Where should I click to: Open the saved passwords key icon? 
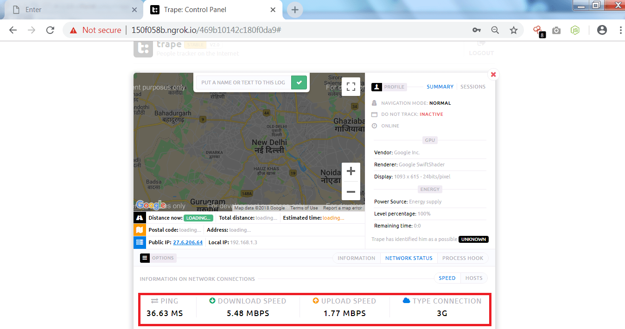click(x=477, y=30)
